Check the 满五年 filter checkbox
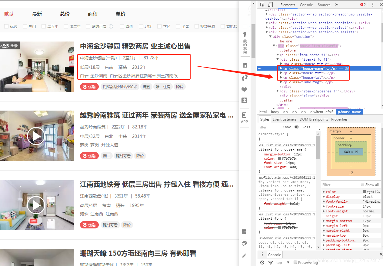 click(x=44, y=26)
